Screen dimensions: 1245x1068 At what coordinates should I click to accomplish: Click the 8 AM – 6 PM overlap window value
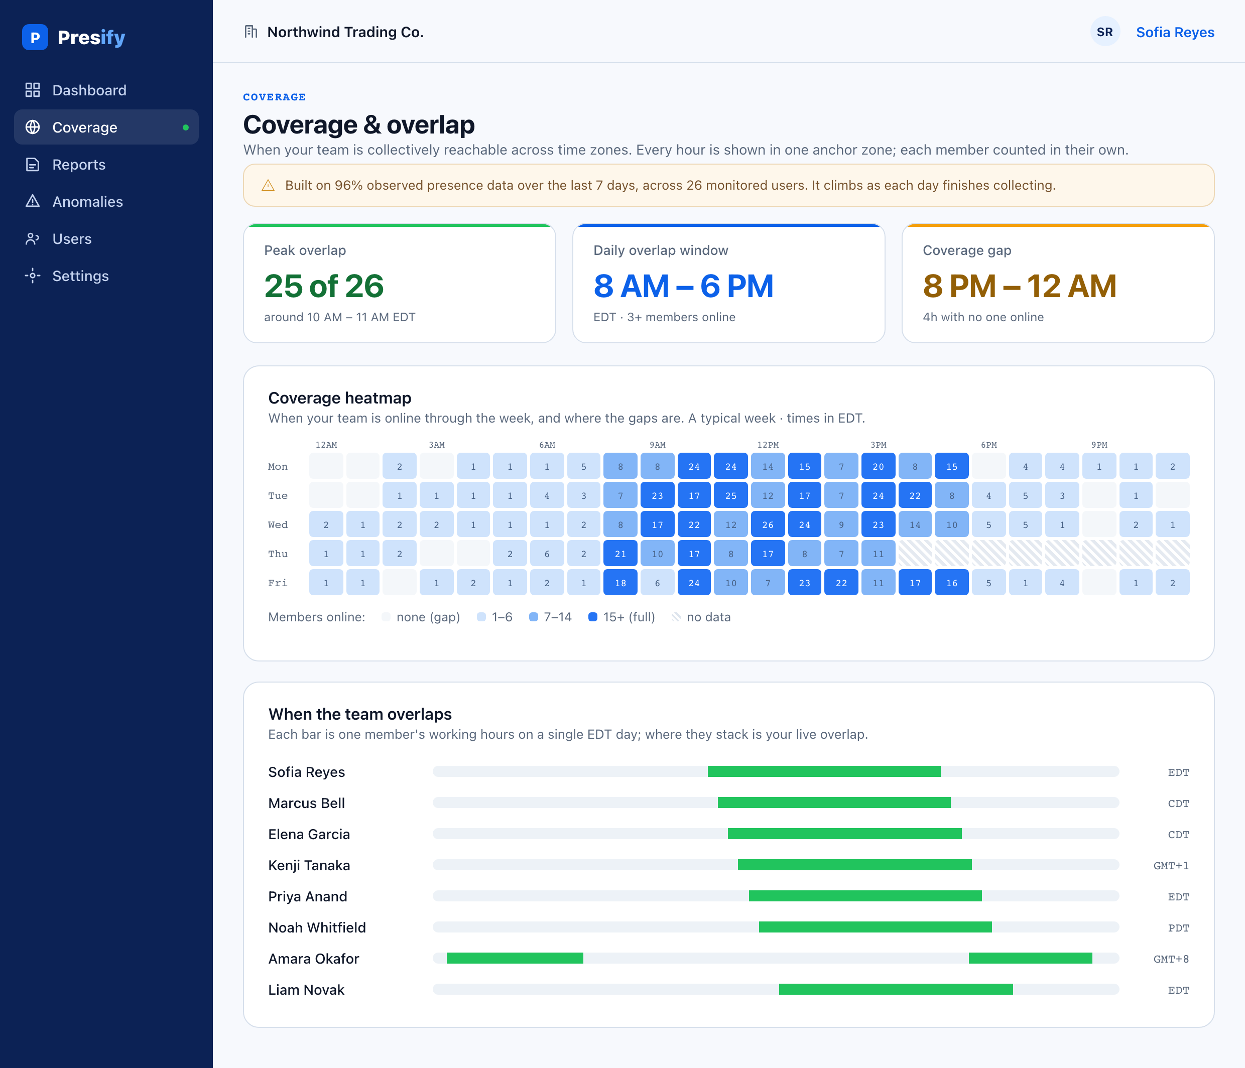point(683,286)
